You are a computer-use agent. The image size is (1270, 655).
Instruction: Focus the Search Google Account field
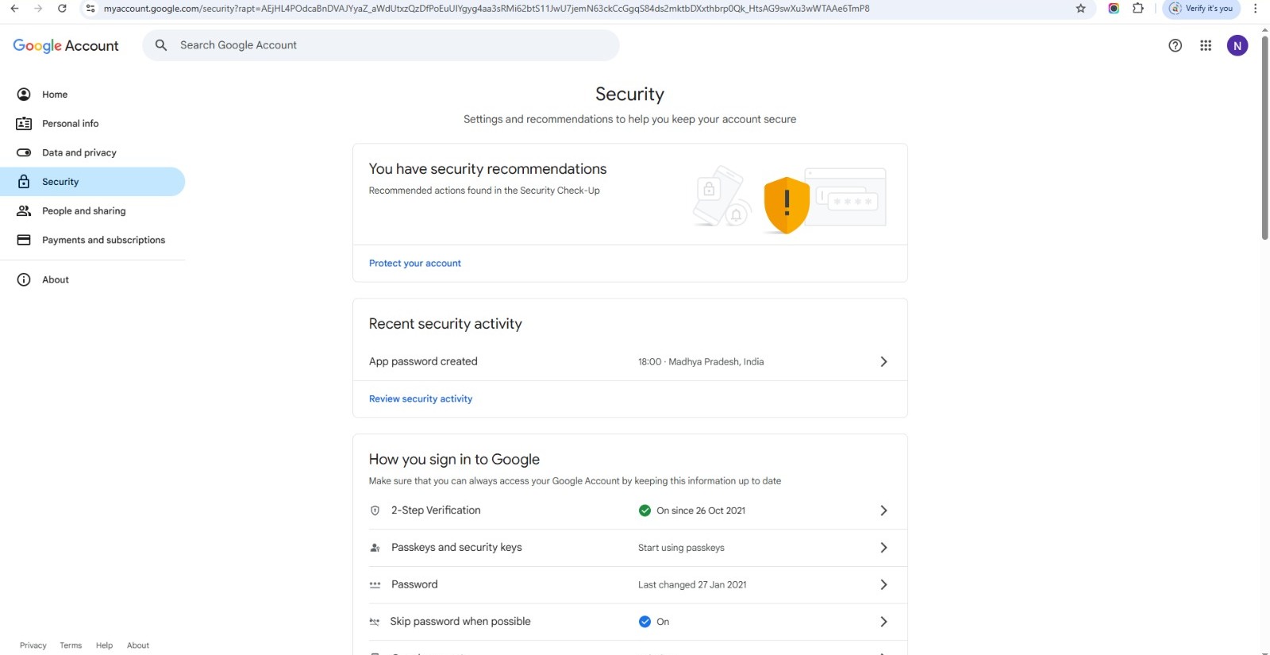point(381,45)
